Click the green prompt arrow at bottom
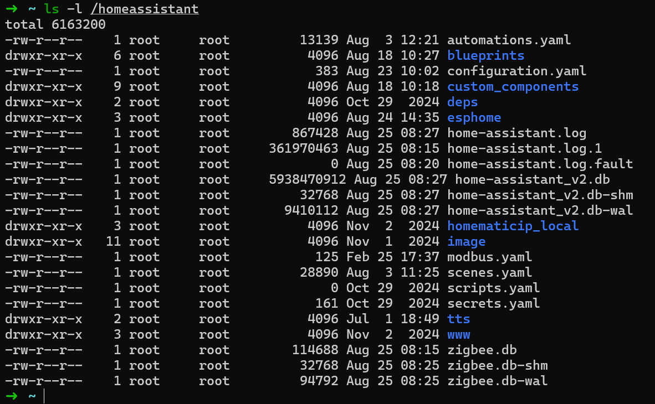 11,396
